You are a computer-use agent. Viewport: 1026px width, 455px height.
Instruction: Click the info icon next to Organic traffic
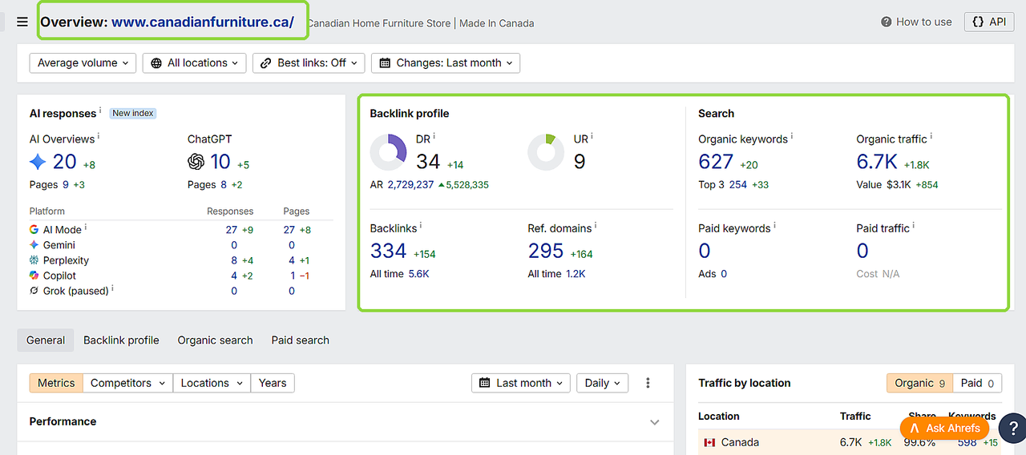click(x=931, y=137)
